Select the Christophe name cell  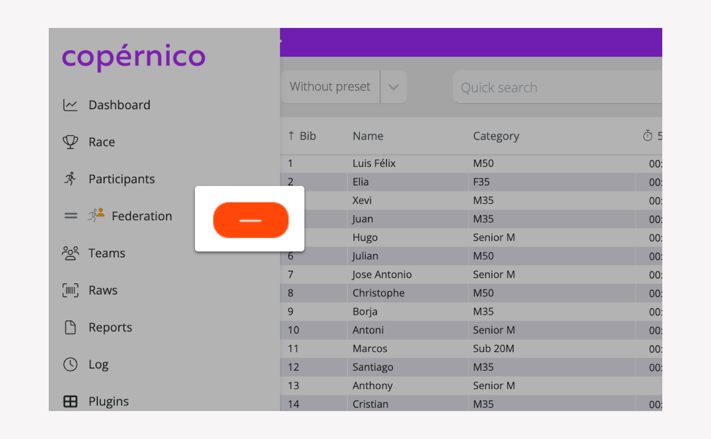point(407,293)
